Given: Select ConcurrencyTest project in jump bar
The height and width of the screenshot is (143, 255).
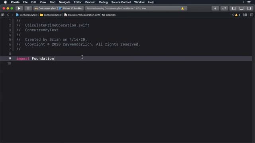Looking at the screenshot, I should pyautogui.click(x=27, y=15).
